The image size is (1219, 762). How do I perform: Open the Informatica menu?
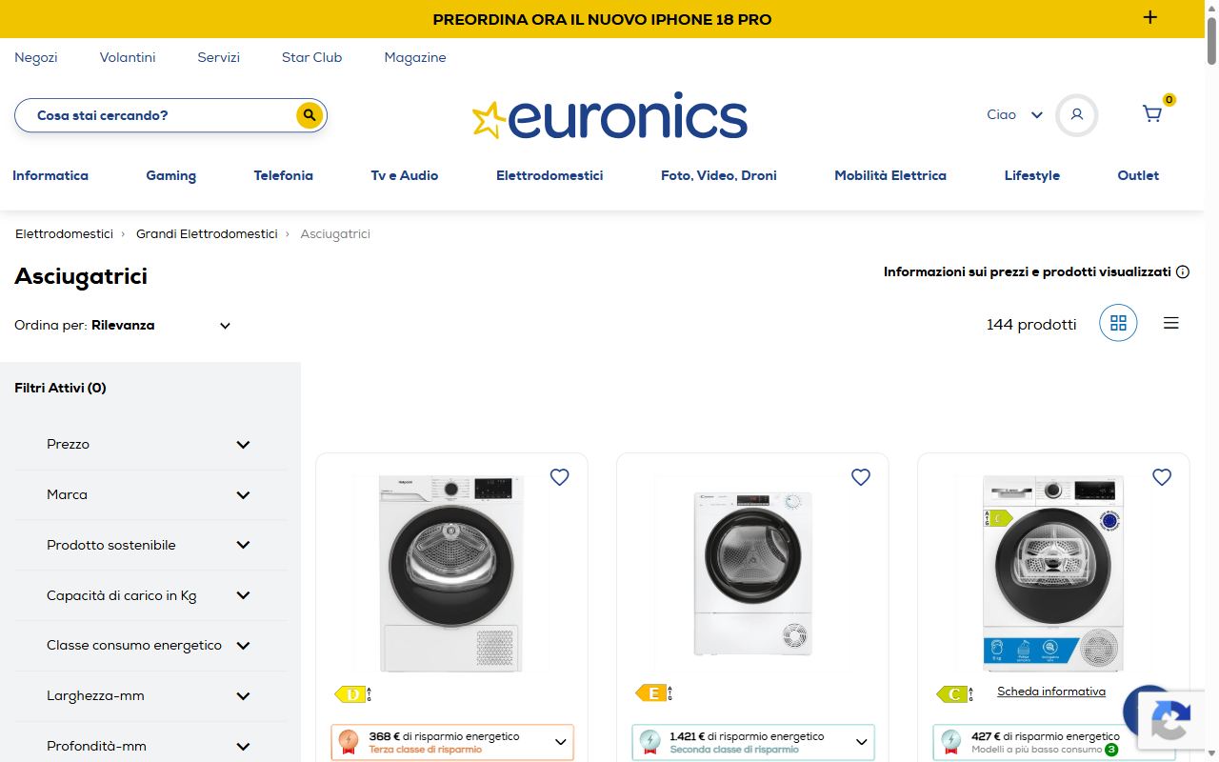pos(50,175)
